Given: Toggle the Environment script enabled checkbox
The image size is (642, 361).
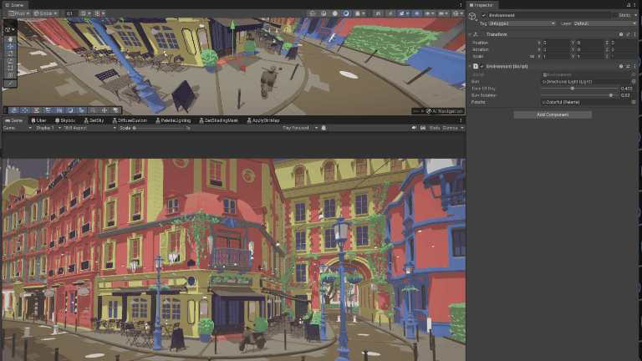Looking at the screenshot, I should tap(482, 66).
